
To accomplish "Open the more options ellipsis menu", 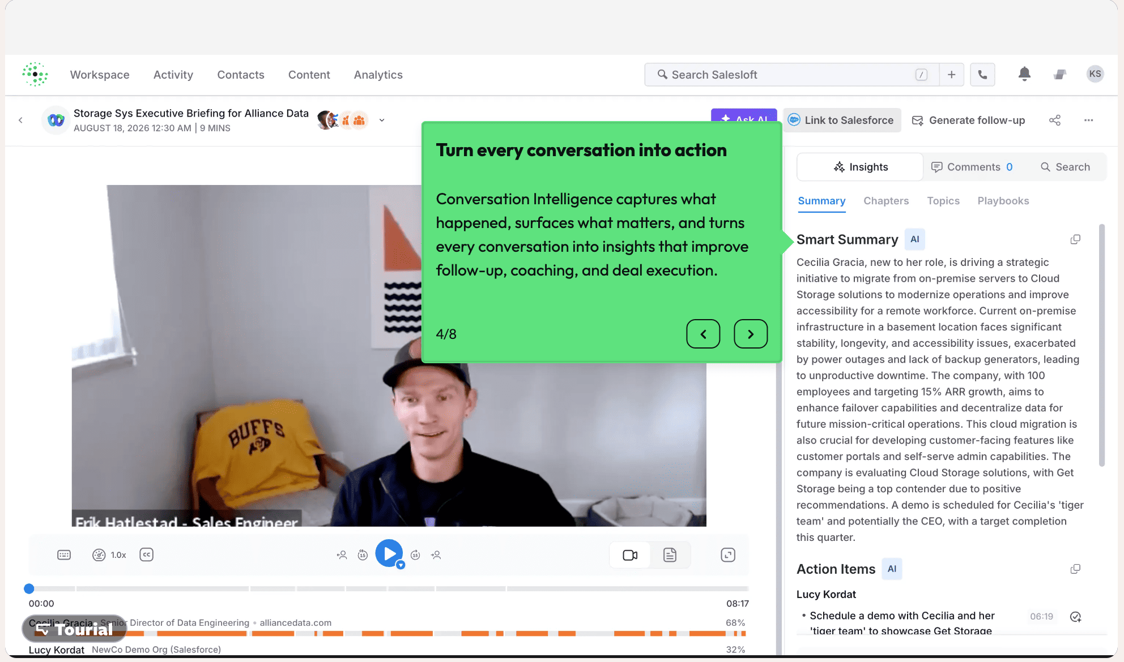I will (1089, 120).
